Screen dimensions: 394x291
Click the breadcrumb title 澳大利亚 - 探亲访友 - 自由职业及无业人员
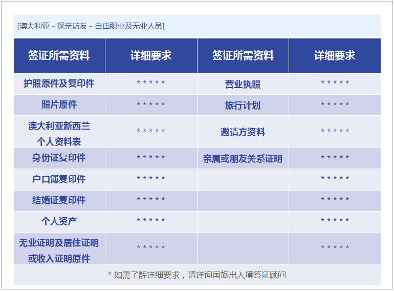91,26
